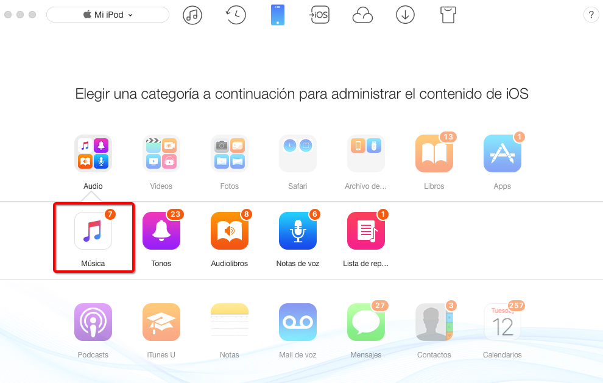603x383 pixels.
Task: Click the Mensajes label text
Action: (365, 355)
